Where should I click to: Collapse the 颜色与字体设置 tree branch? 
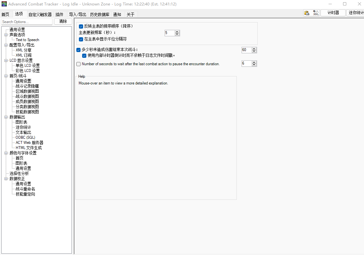6,153
